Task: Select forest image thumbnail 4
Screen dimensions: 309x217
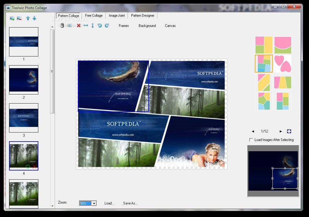Action: click(24, 156)
